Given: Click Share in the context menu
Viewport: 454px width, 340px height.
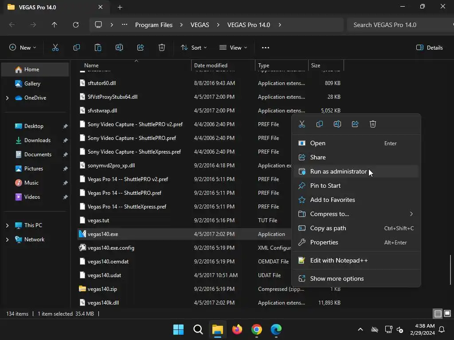Looking at the screenshot, I should click(x=356, y=157).
